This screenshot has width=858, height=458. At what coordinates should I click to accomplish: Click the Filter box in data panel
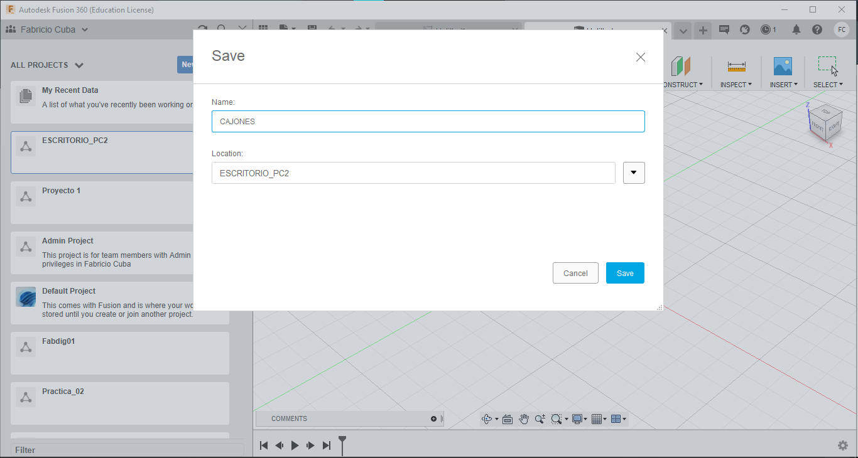tap(128, 450)
